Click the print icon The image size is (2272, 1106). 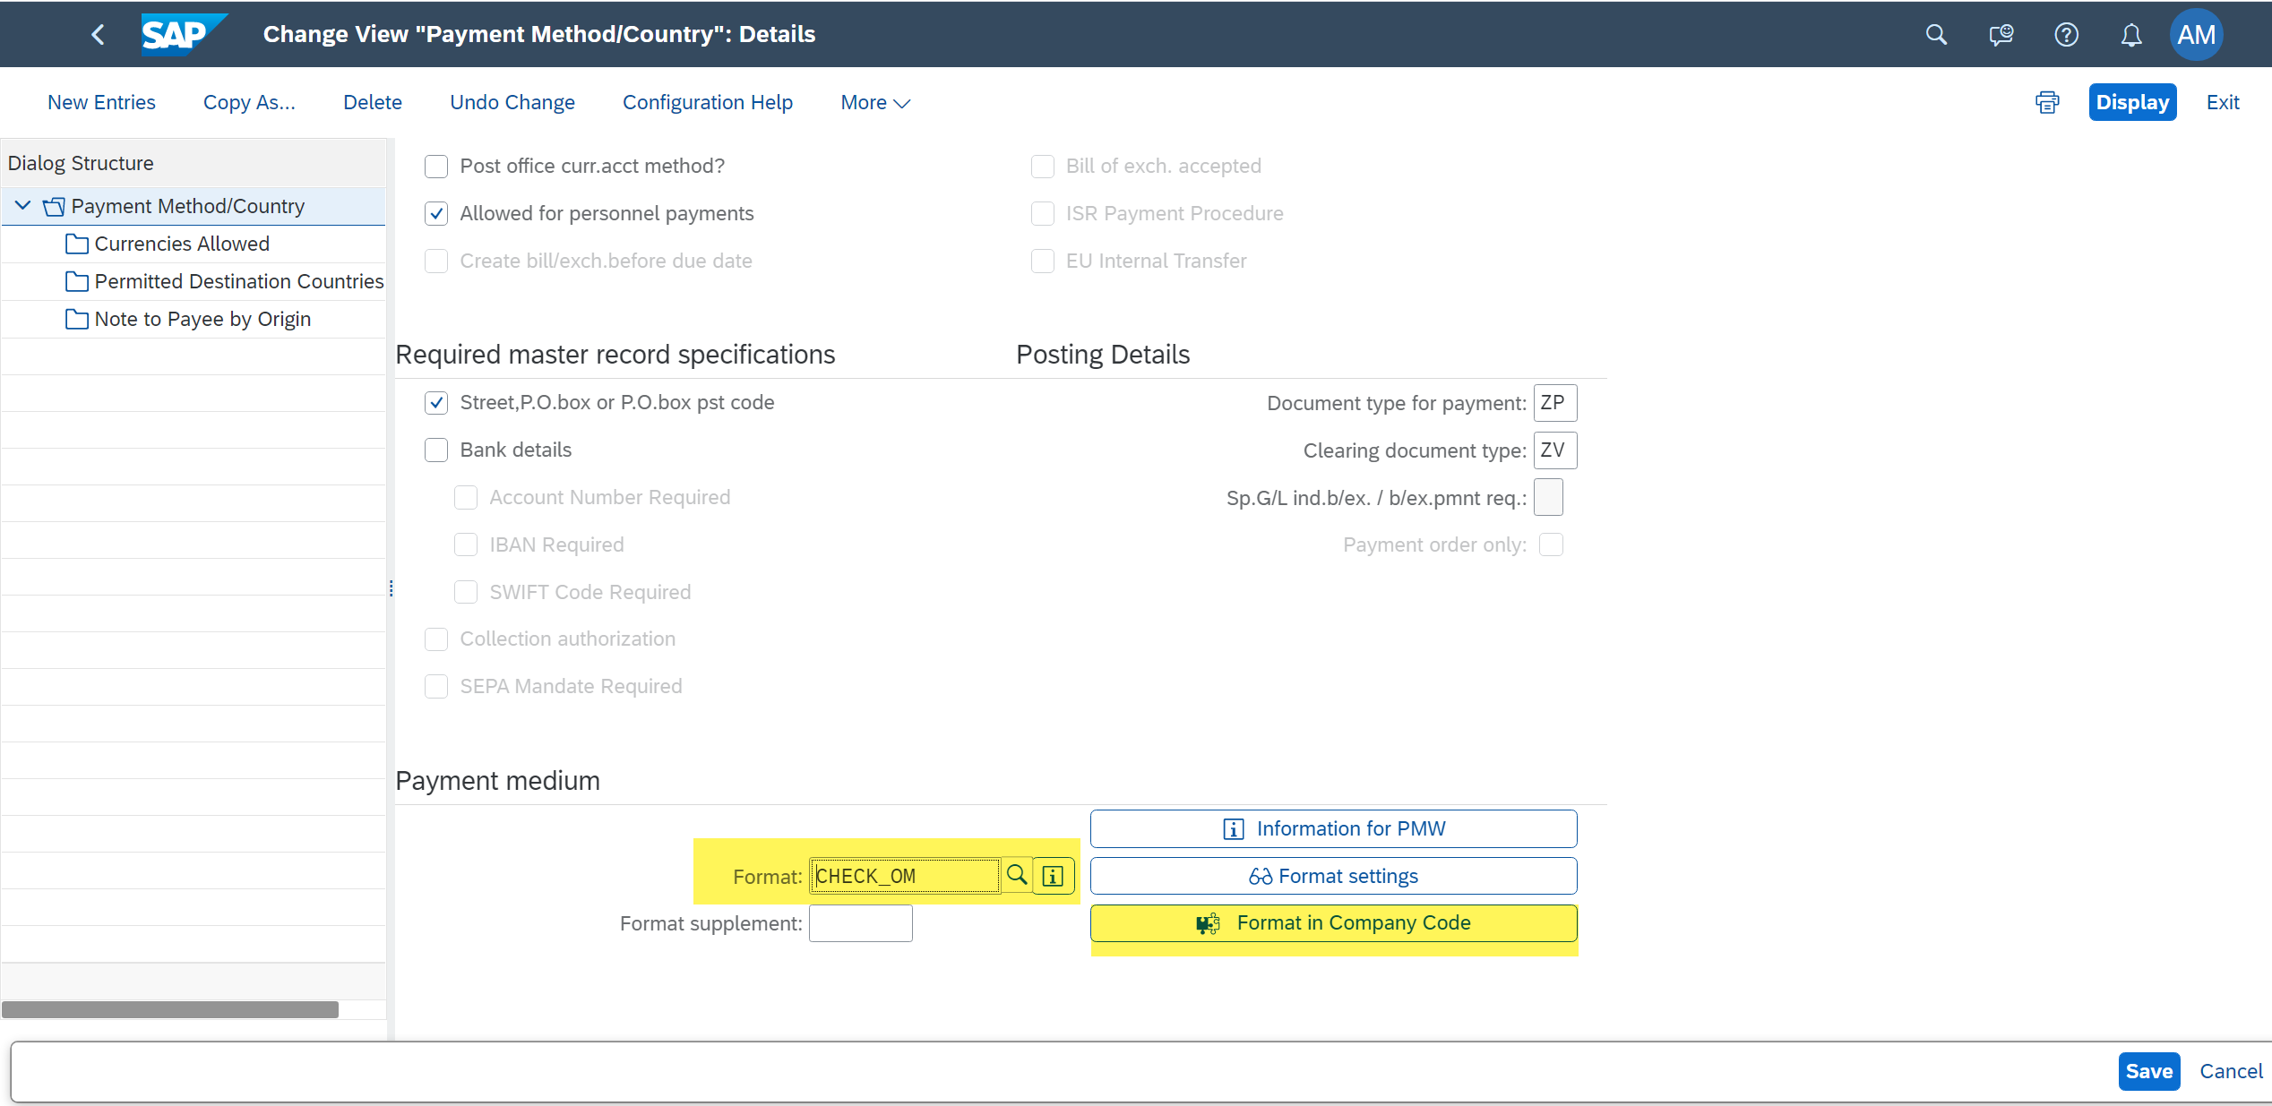(2047, 102)
